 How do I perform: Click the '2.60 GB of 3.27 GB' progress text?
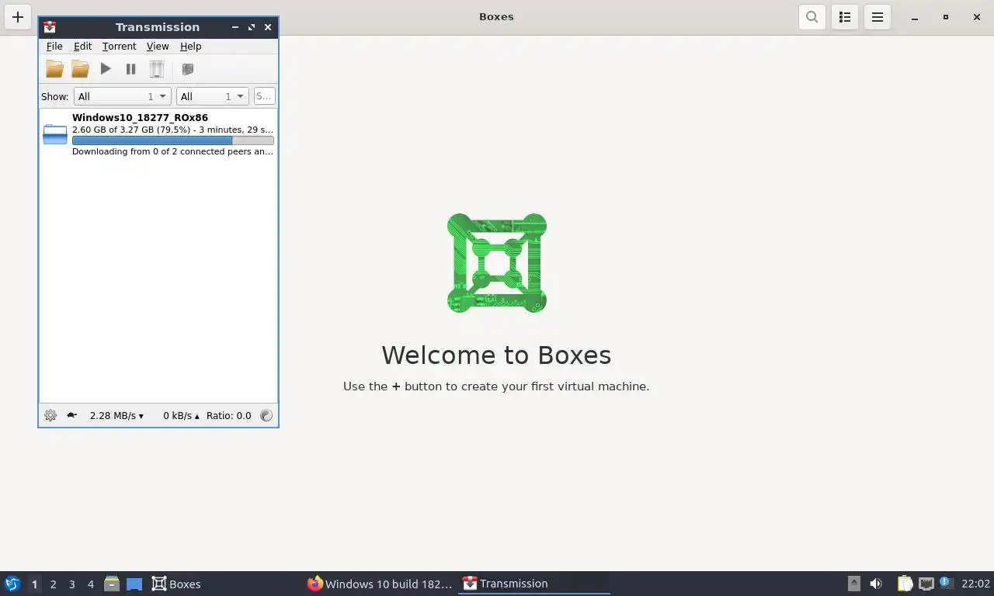point(172,130)
